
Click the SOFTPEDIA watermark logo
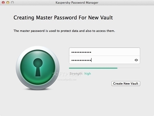66,74
